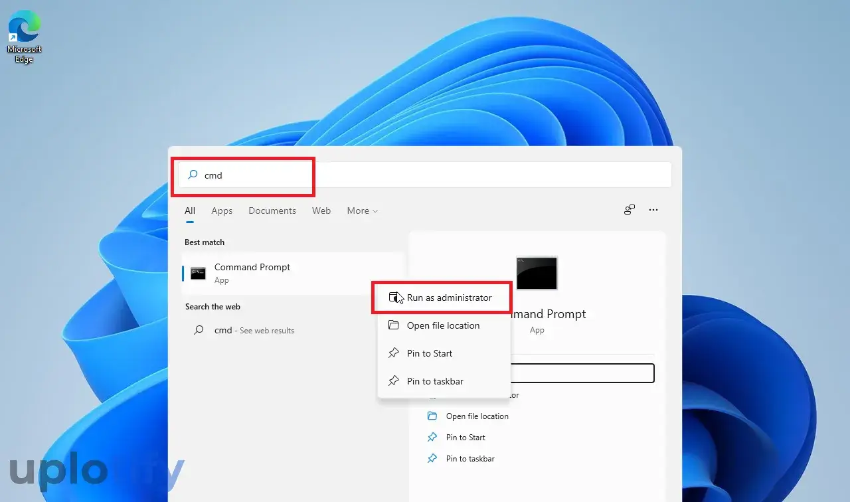Click the details pane's Pin to Start pin icon
Screen dimensions: 850x502
432,438
